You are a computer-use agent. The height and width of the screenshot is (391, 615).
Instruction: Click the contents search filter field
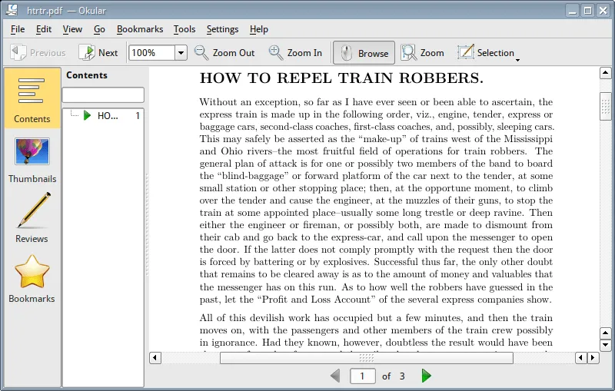(103, 94)
